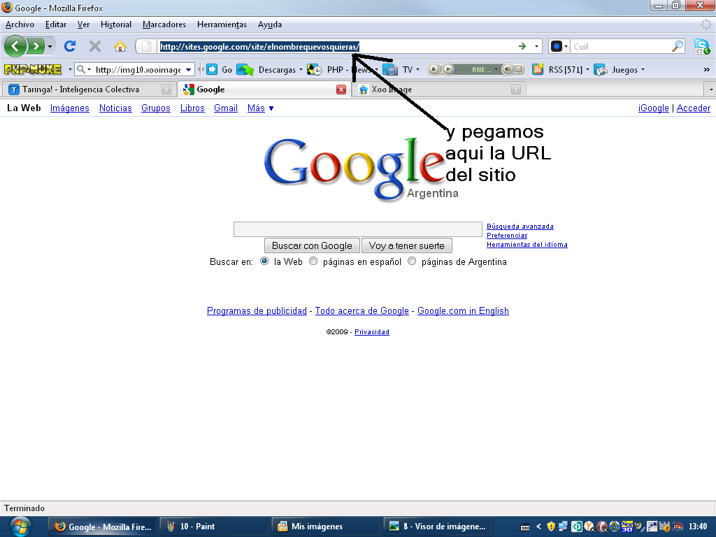This screenshot has width=716, height=537.
Task: Open the Gmail link
Action: [226, 108]
